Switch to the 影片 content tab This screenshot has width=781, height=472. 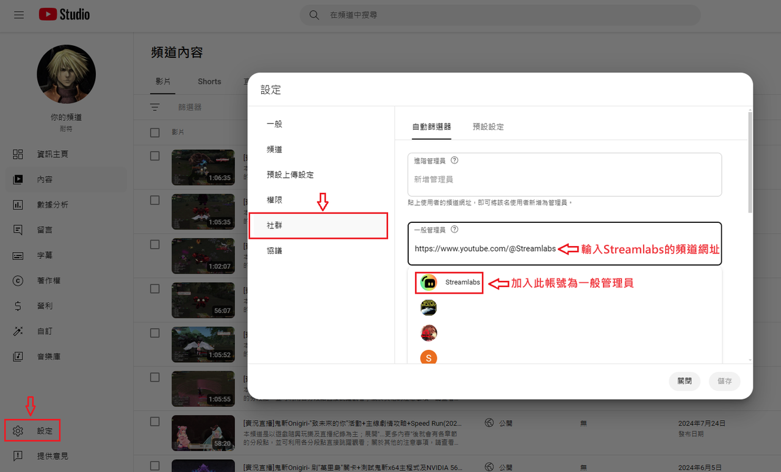(163, 81)
